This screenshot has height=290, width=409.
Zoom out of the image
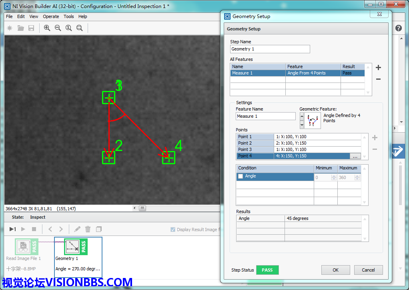[58, 28]
